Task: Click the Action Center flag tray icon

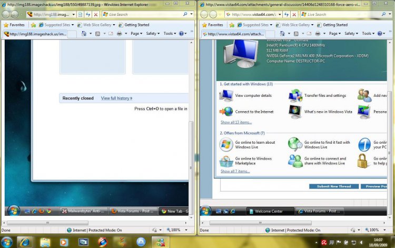Action: point(339,242)
